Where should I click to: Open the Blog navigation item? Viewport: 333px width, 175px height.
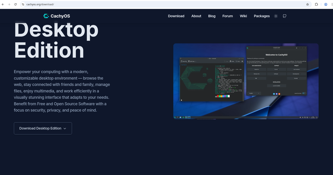pos(212,16)
